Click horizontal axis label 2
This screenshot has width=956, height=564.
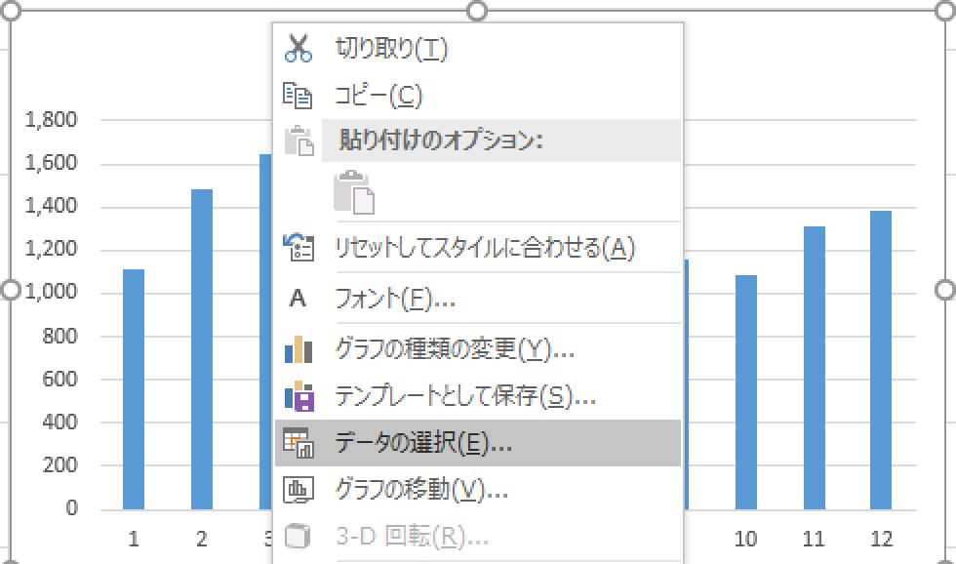tap(202, 539)
